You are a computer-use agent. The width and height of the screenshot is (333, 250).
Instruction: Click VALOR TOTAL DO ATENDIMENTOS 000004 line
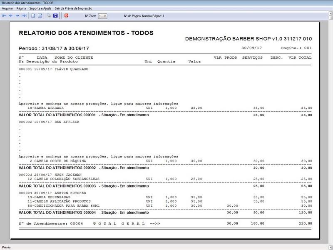[x=165, y=212]
